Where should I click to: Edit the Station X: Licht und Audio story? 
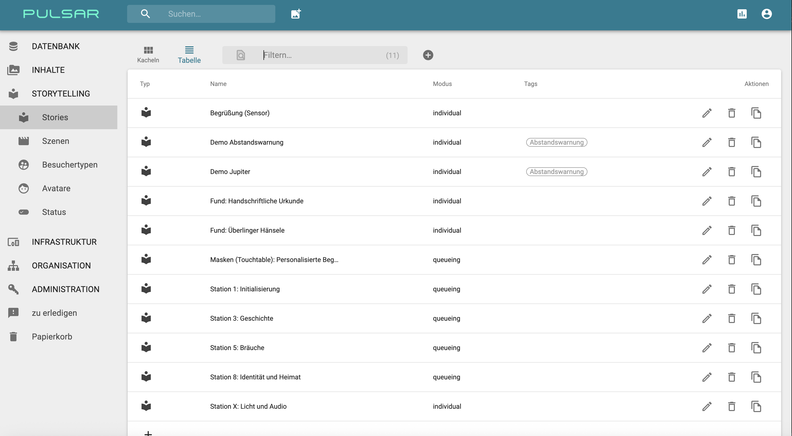707,406
